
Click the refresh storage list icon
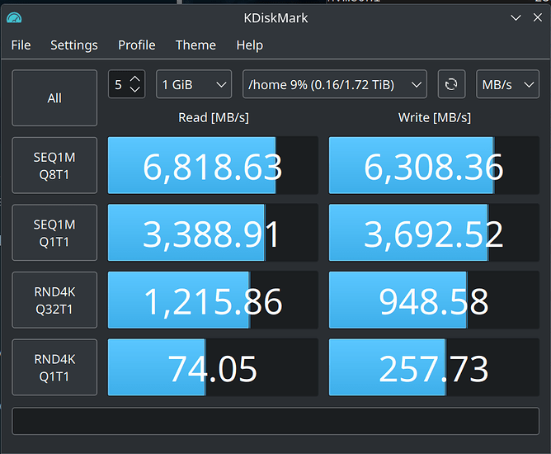[x=450, y=84]
